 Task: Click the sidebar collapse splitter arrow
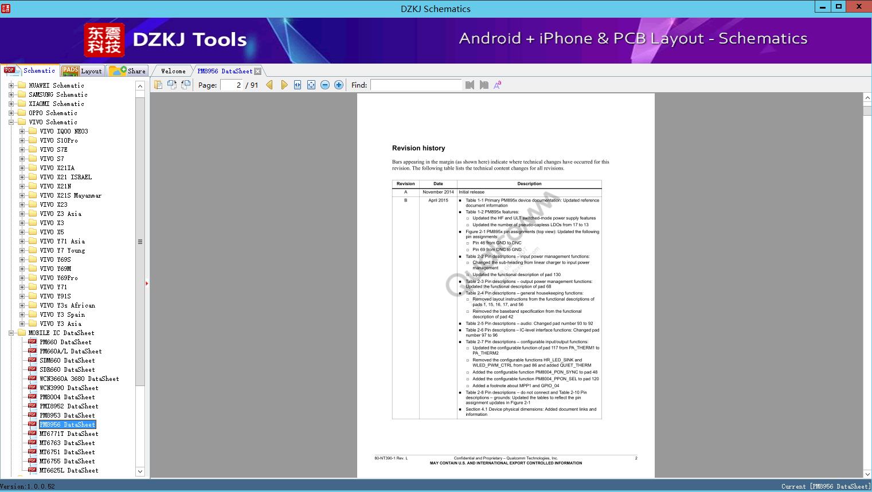coord(147,284)
